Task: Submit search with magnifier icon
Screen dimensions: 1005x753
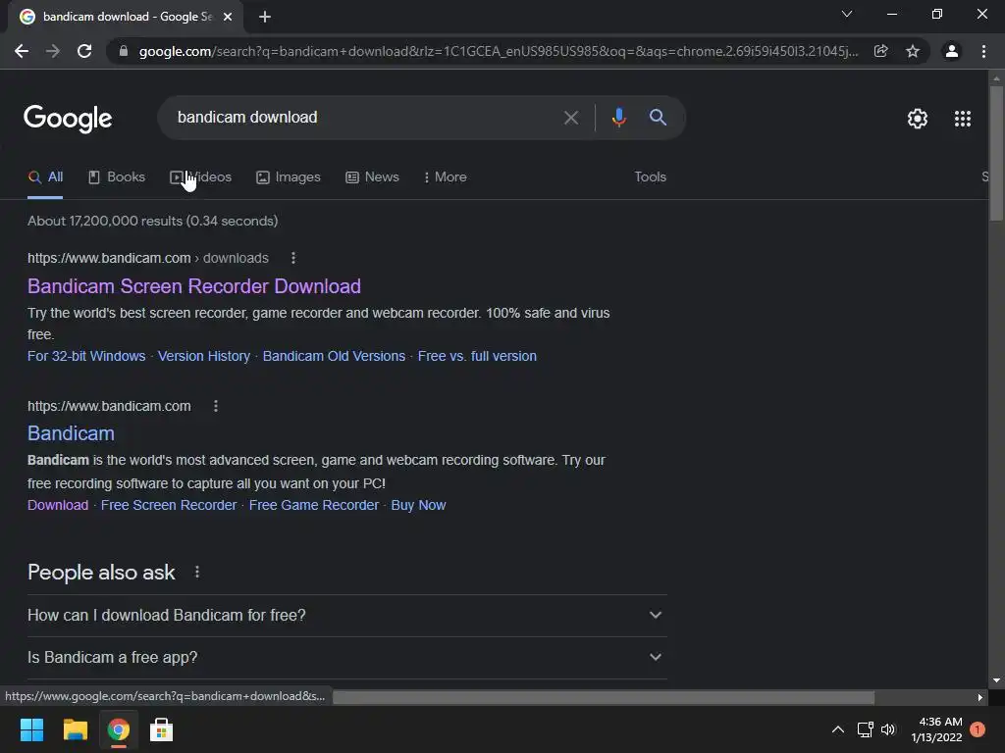Action: pos(658,118)
